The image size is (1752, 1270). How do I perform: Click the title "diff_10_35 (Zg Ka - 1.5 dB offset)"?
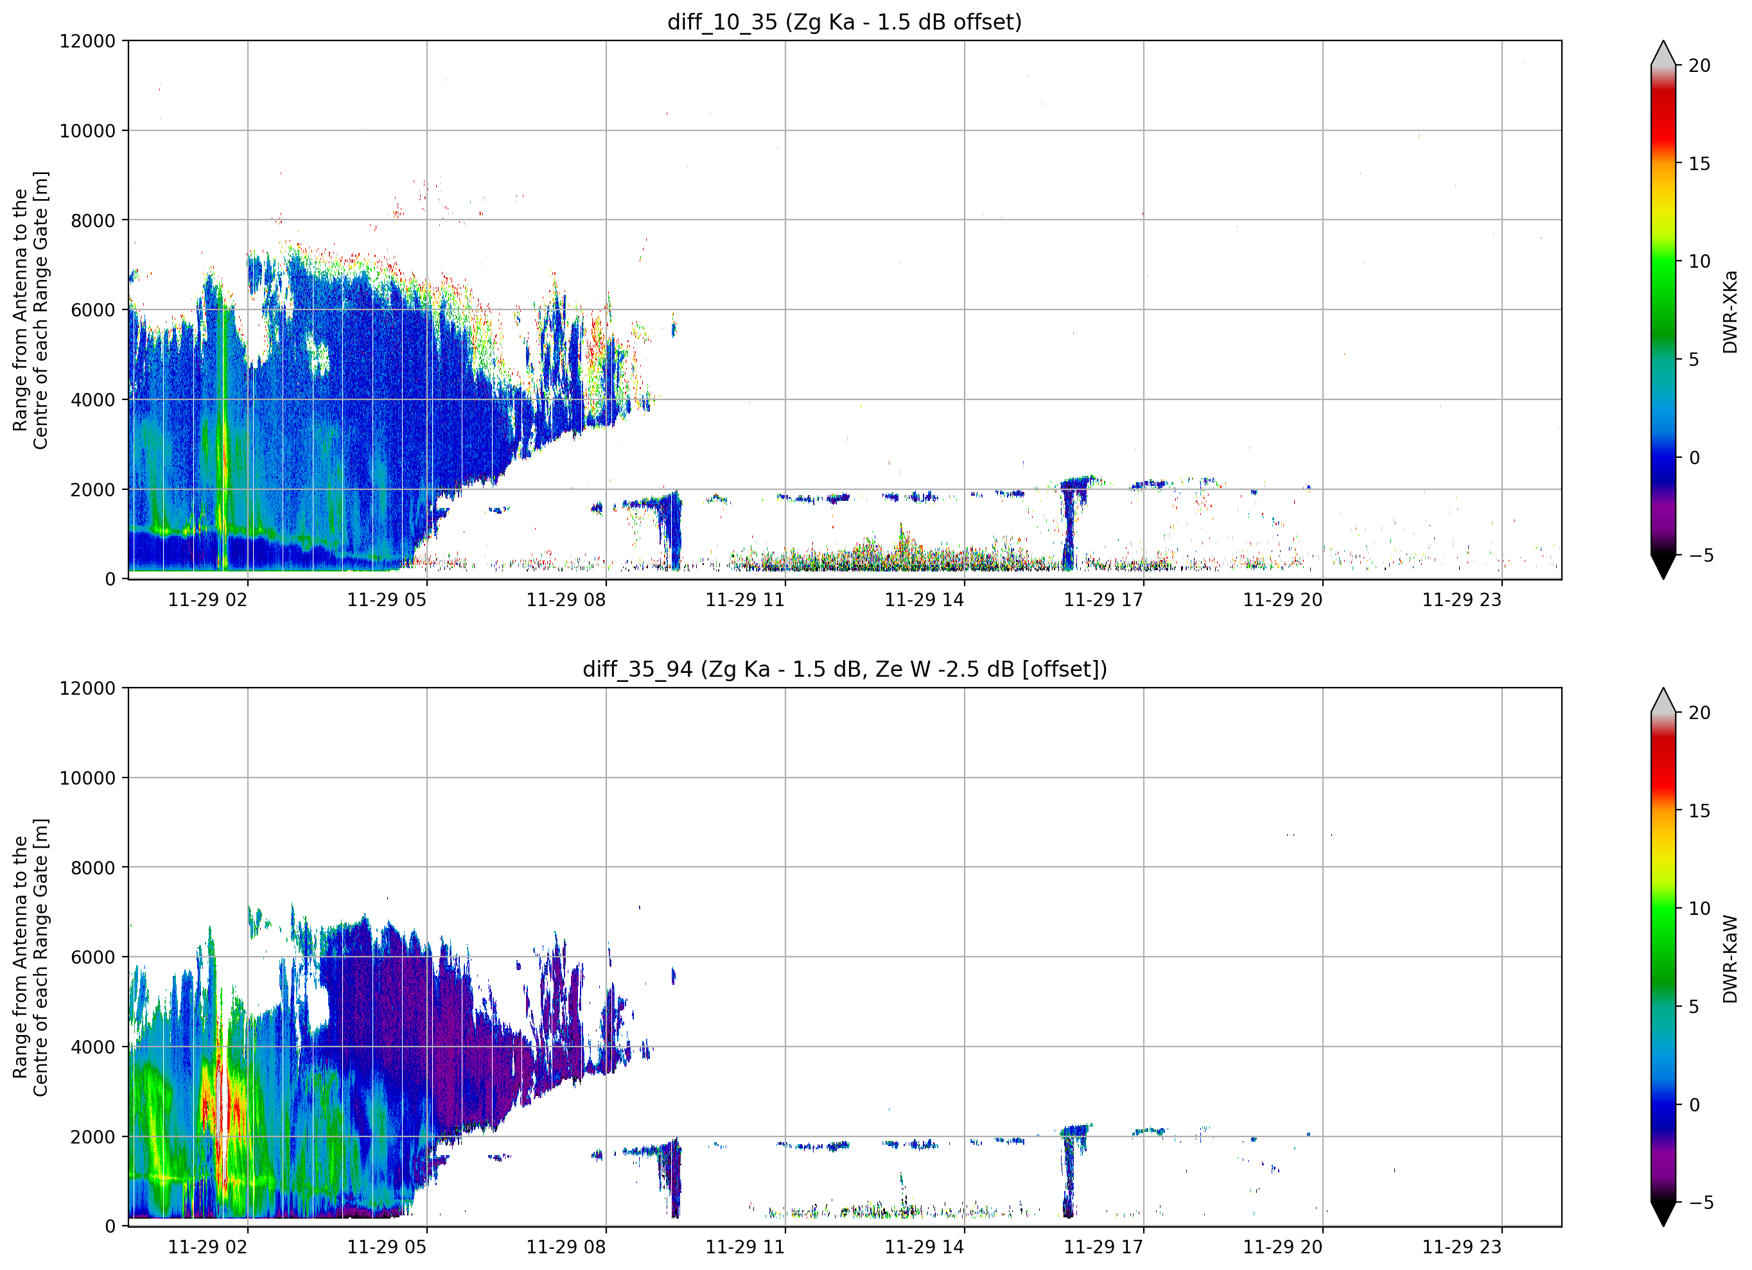tap(845, 22)
